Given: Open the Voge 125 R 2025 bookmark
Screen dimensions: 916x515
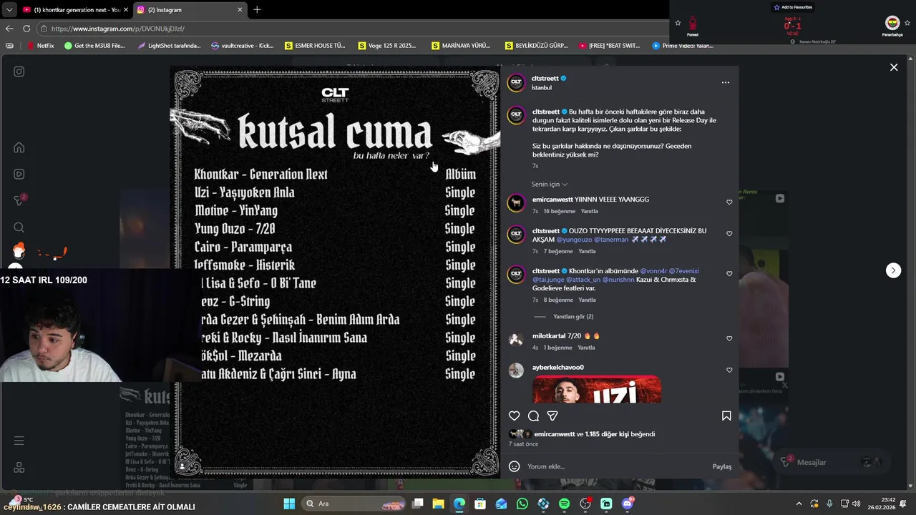Looking at the screenshot, I should (386, 46).
